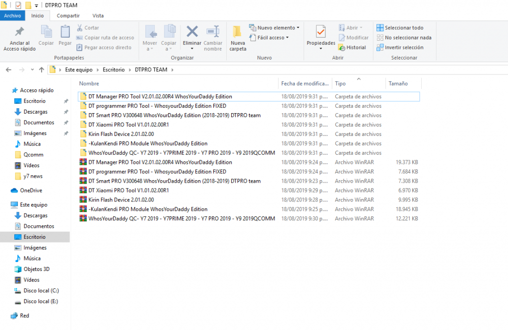
Task: Sort by Tamaño column header
Action: [x=398, y=84]
